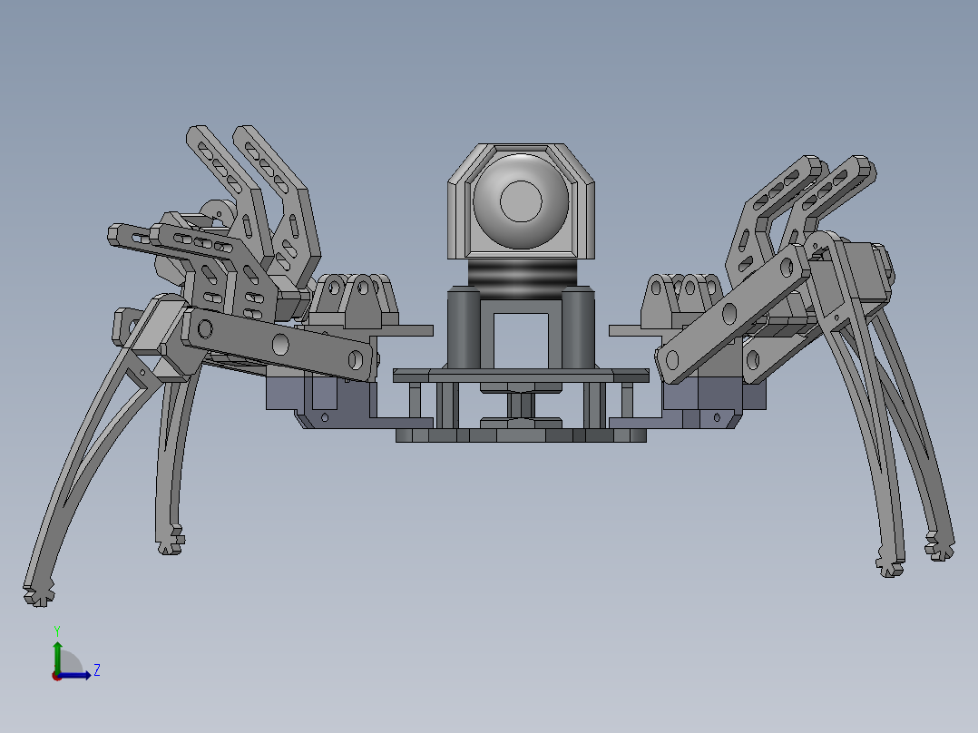Select the flat three-hole link bar on right leg
Image resolution: width=978 pixels, height=733 pixels.
[731, 313]
